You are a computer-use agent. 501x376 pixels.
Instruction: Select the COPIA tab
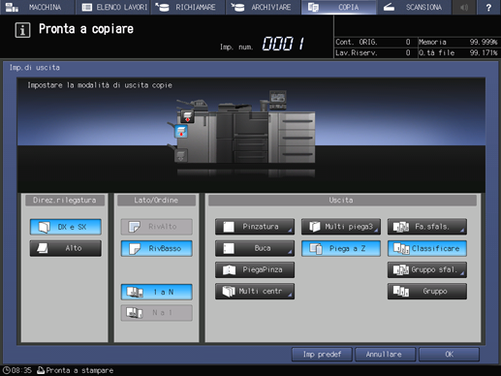click(338, 7)
